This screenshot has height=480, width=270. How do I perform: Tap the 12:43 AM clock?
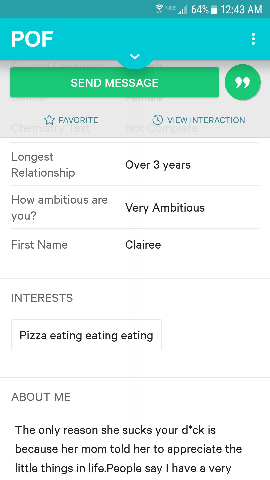click(241, 10)
